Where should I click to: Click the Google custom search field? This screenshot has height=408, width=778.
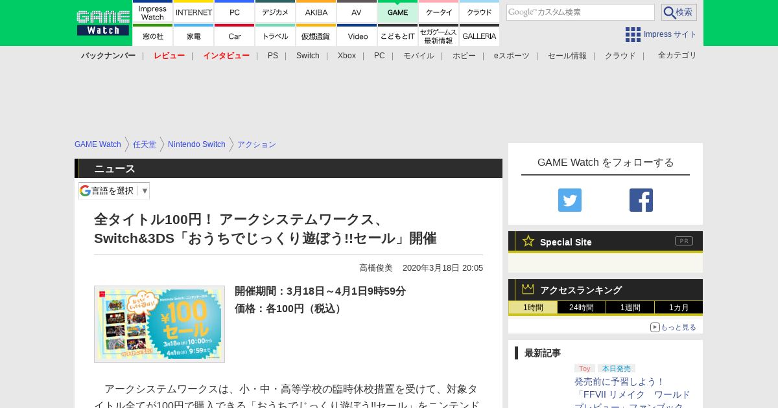(x=580, y=12)
